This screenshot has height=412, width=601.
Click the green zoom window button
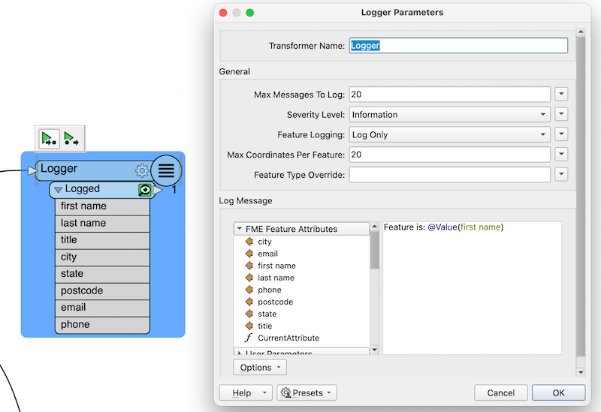pos(250,13)
